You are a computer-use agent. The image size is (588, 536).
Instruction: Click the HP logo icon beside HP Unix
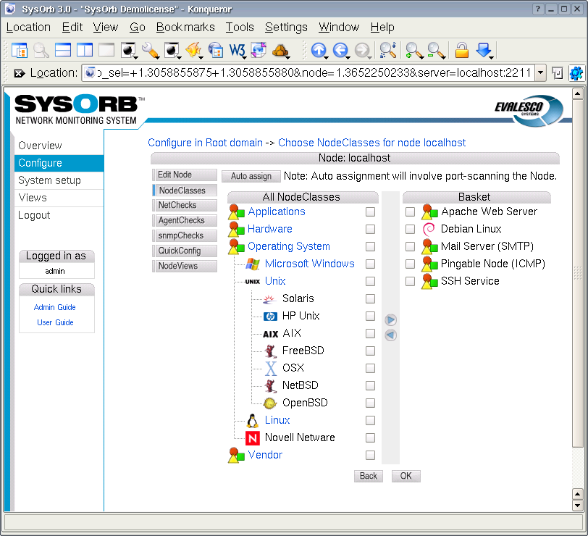pos(270,317)
